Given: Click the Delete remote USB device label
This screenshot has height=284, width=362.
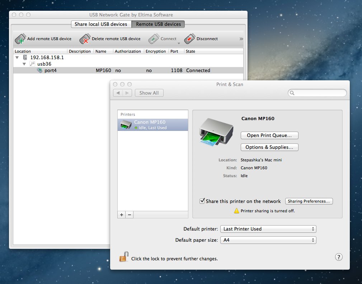Looking at the screenshot, I should (116, 39).
